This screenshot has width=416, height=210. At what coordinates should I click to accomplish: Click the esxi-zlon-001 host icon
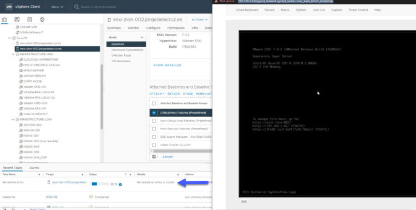(18, 43)
